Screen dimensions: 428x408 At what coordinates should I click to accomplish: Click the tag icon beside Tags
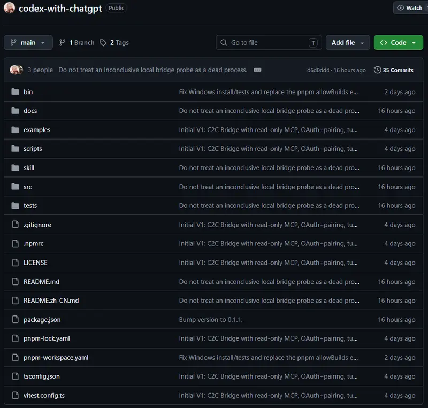tap(103, 43)
